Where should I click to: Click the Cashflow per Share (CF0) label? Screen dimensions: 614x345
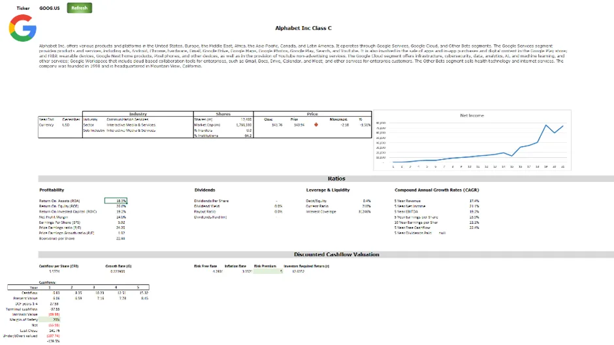(59, 266)
